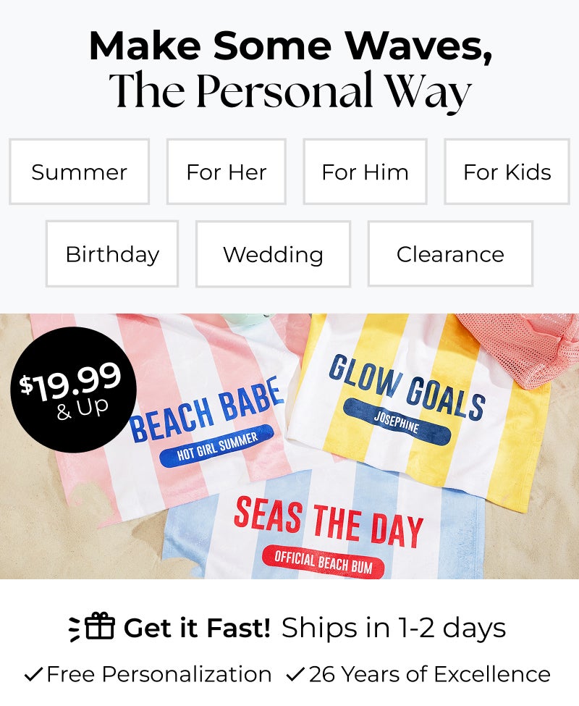Screen dimensions: 579x706
Task: Choose the Wedding category button
Action: coord(273,254)
